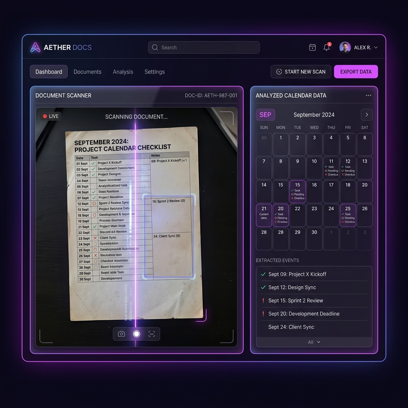Screen dimensions: 408x408
Task: Click note '24: Client Sync (X)' on document
Action: (x=167, y=236)
